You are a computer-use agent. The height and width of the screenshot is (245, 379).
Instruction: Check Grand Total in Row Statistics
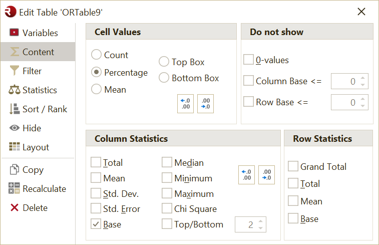pos(293,167)
